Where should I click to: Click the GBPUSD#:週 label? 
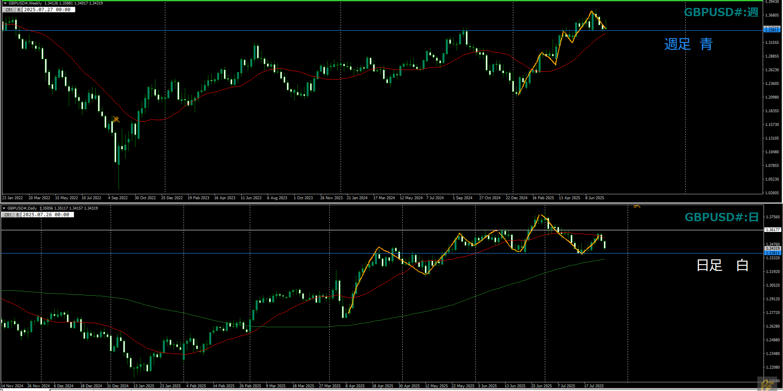tap(721, 12)
